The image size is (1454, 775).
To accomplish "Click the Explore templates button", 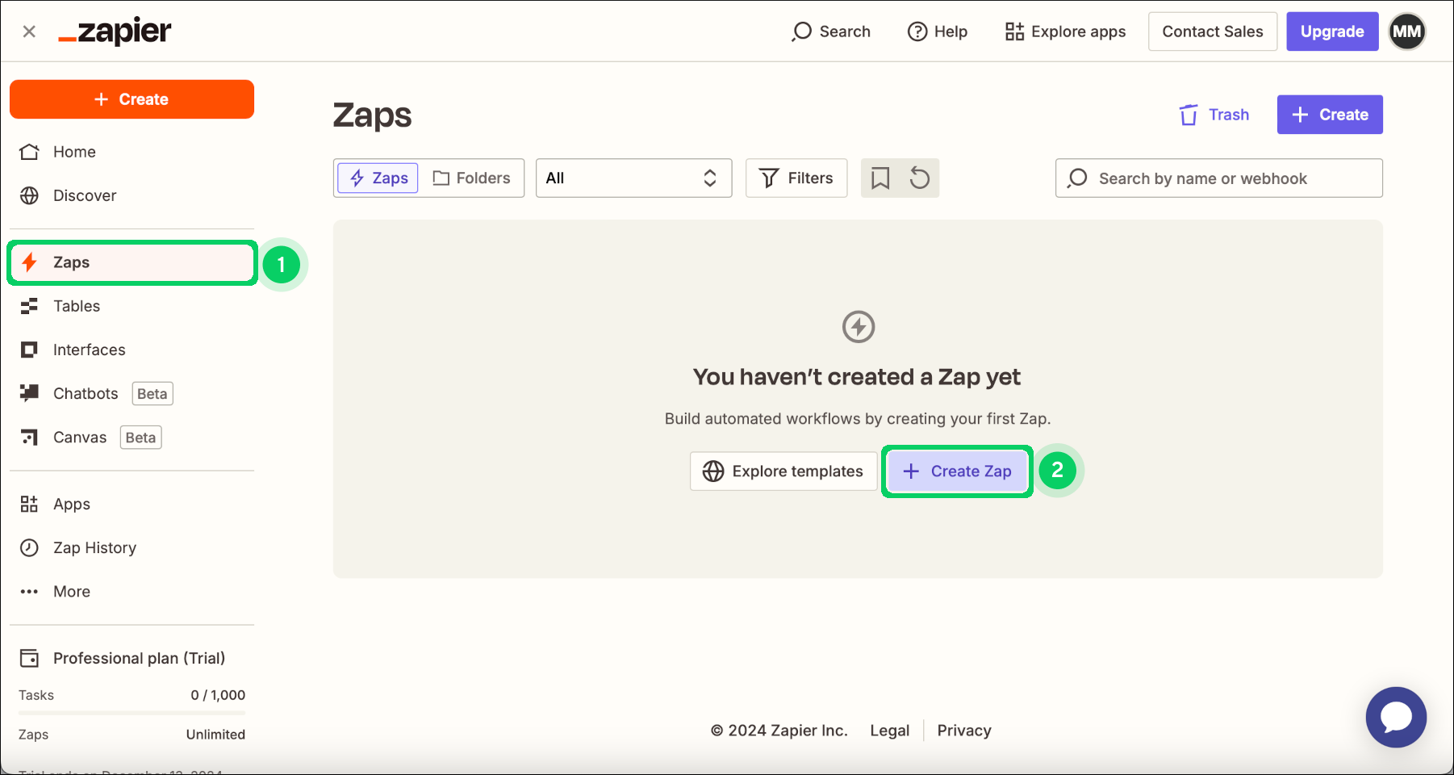I will [x=783, y=471].
